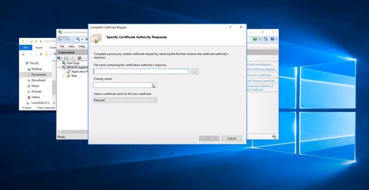Click the green refresh icon in IIS toolbar

(255, 39)
